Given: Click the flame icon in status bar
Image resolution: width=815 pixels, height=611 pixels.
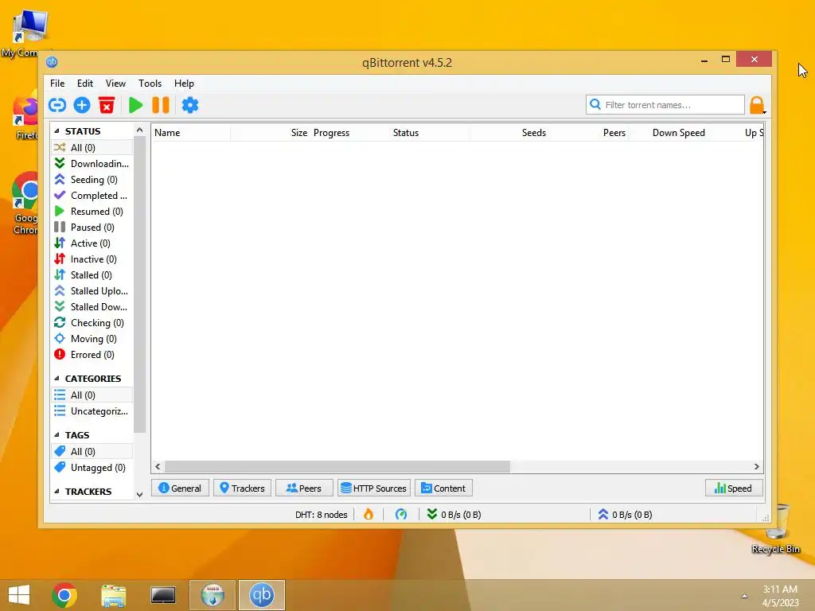Looking at the screenshot, I should (x=369, y=515).
